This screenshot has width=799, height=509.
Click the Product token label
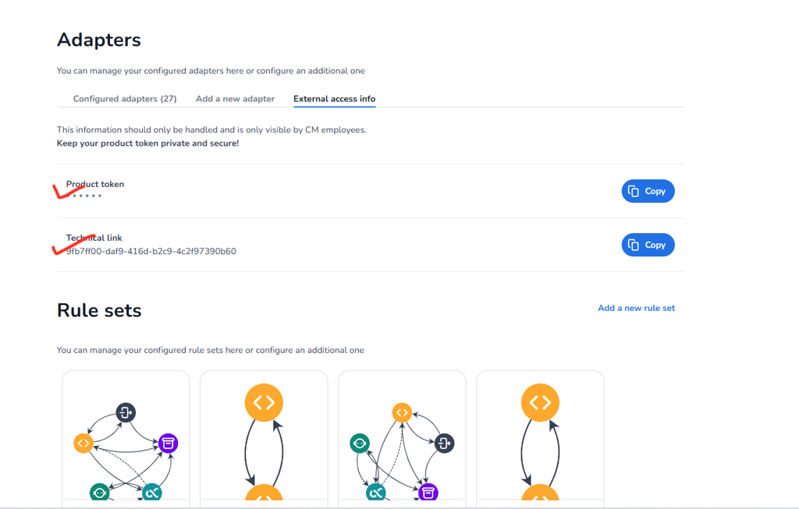click(95, 184)
